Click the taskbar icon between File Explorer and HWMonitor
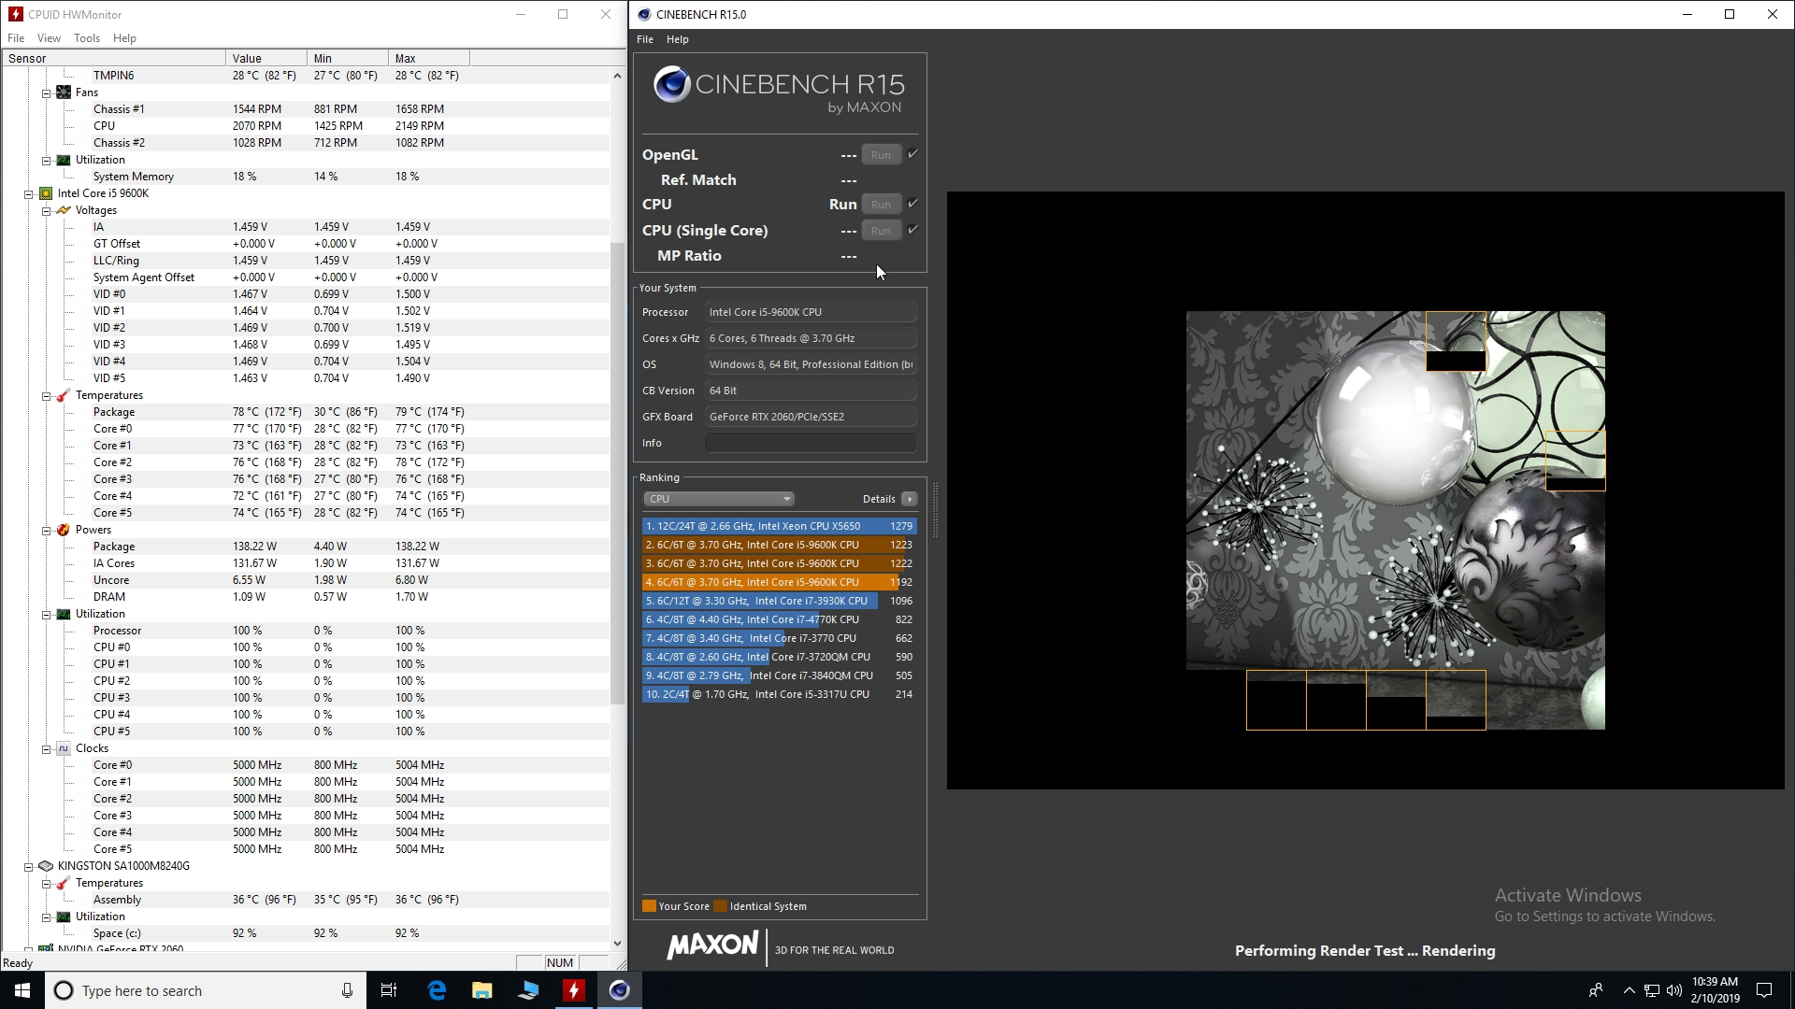The width and height of the screenshot is (1795, 1009). pos(528,990)
